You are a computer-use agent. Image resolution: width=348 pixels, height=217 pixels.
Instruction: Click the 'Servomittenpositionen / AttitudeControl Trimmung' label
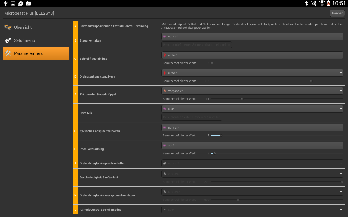114,26
